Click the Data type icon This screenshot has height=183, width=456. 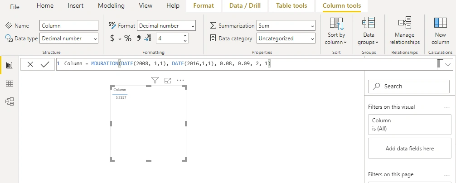[x=9, y=38]
